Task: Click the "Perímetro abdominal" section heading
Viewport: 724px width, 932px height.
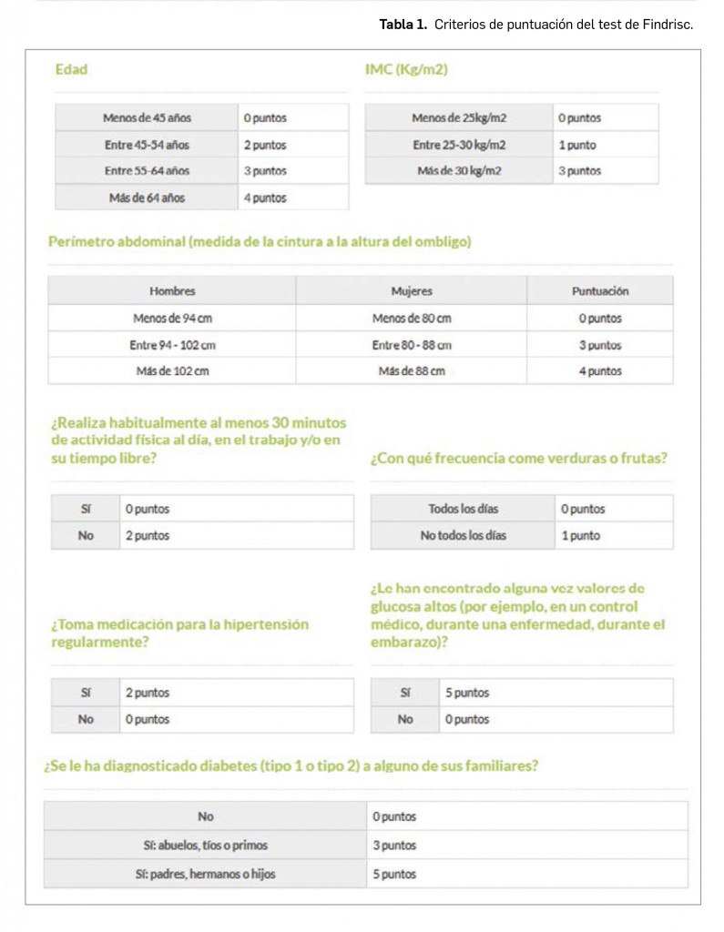Action: pyautogui.click(x=260, y=242)
